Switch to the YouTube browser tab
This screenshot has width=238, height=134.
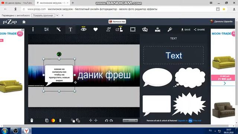(x=17, y=3)
